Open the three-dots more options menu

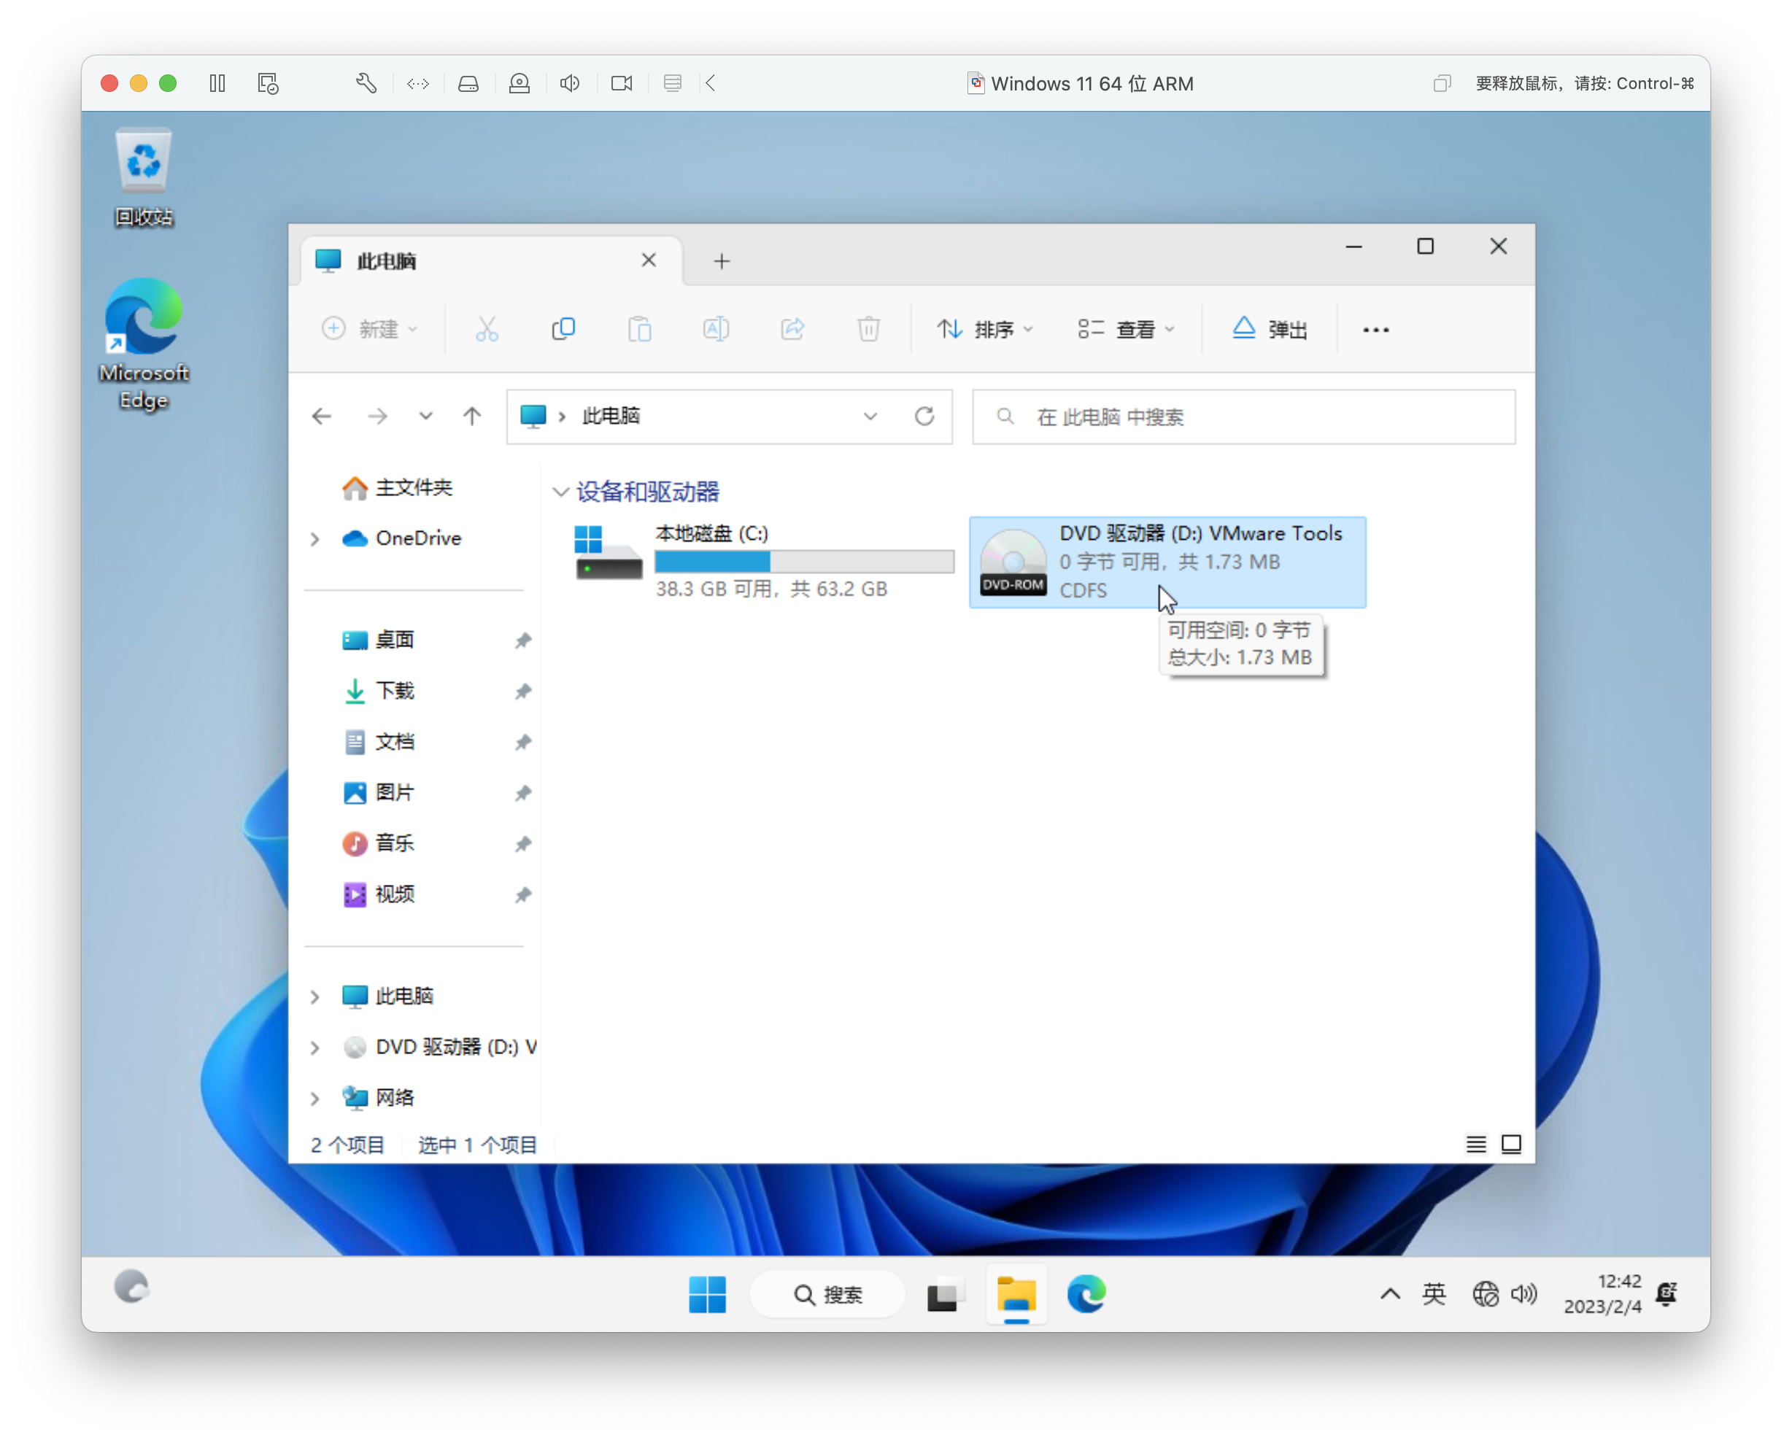(x=1375, y=330)
